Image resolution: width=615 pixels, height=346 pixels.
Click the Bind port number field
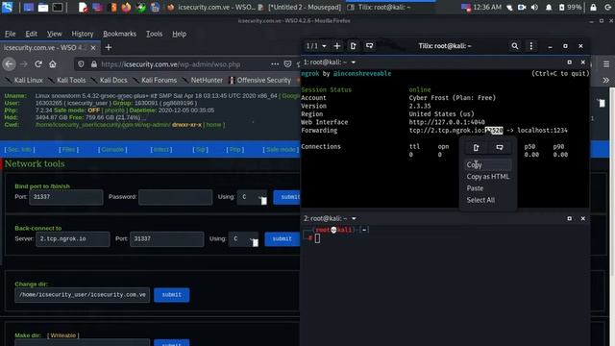pos(66,197)
